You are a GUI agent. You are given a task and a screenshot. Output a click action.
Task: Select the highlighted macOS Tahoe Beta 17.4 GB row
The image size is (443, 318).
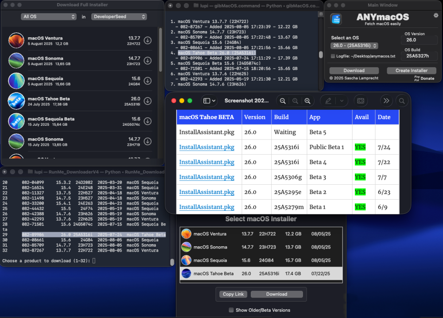click(x=261, y=273)
